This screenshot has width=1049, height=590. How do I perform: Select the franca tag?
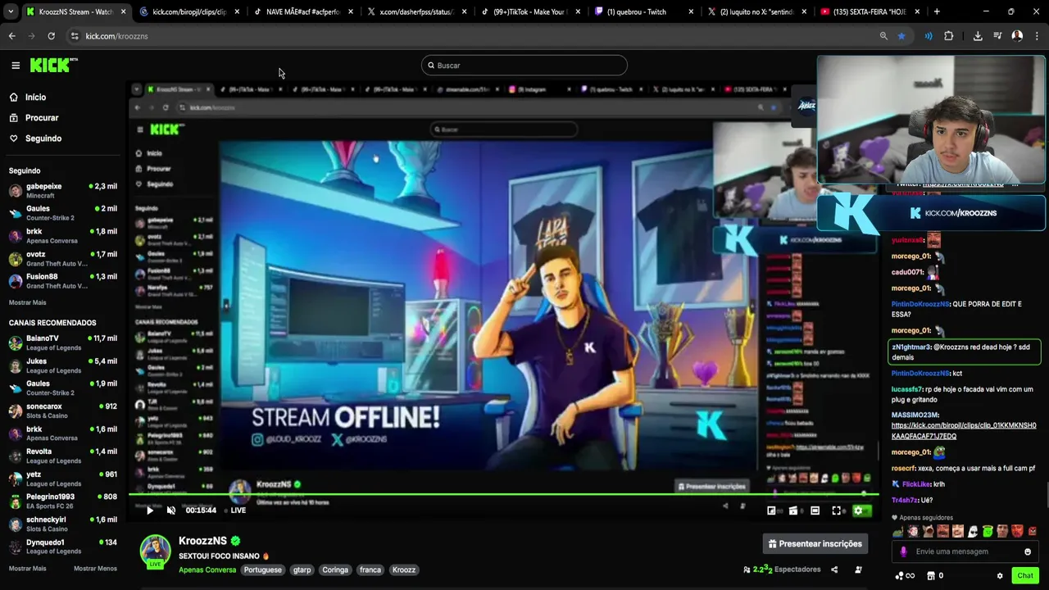coord(370,570)
